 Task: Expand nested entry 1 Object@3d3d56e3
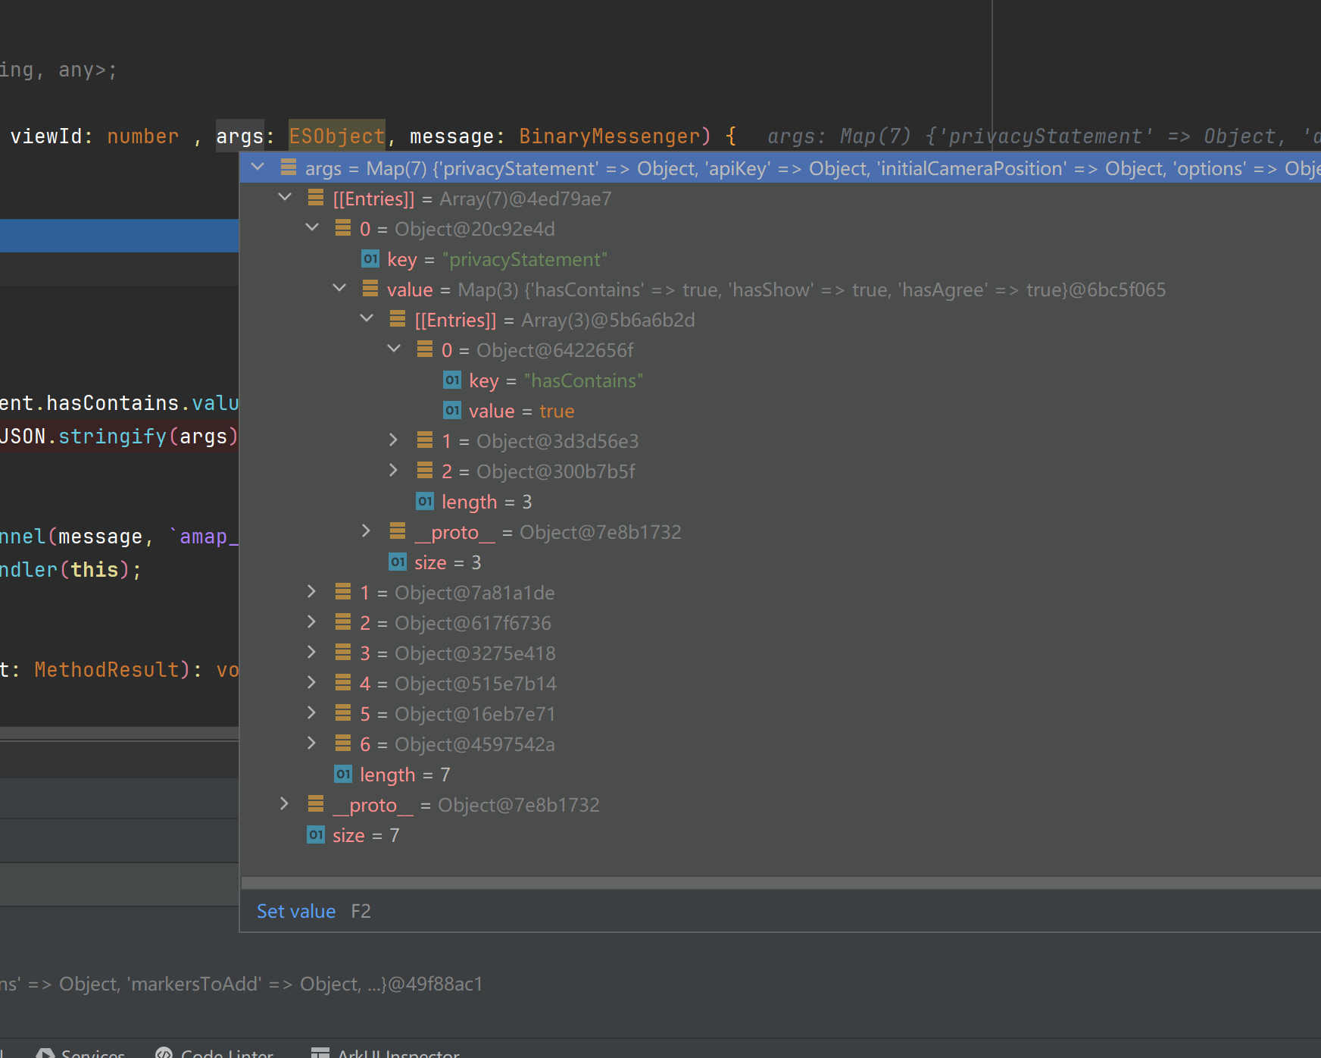pyautogui.click(x=393, y=440)
